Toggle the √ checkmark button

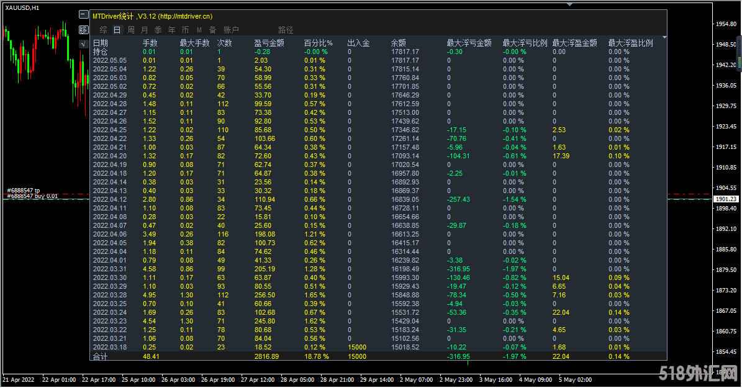[84, 43]
